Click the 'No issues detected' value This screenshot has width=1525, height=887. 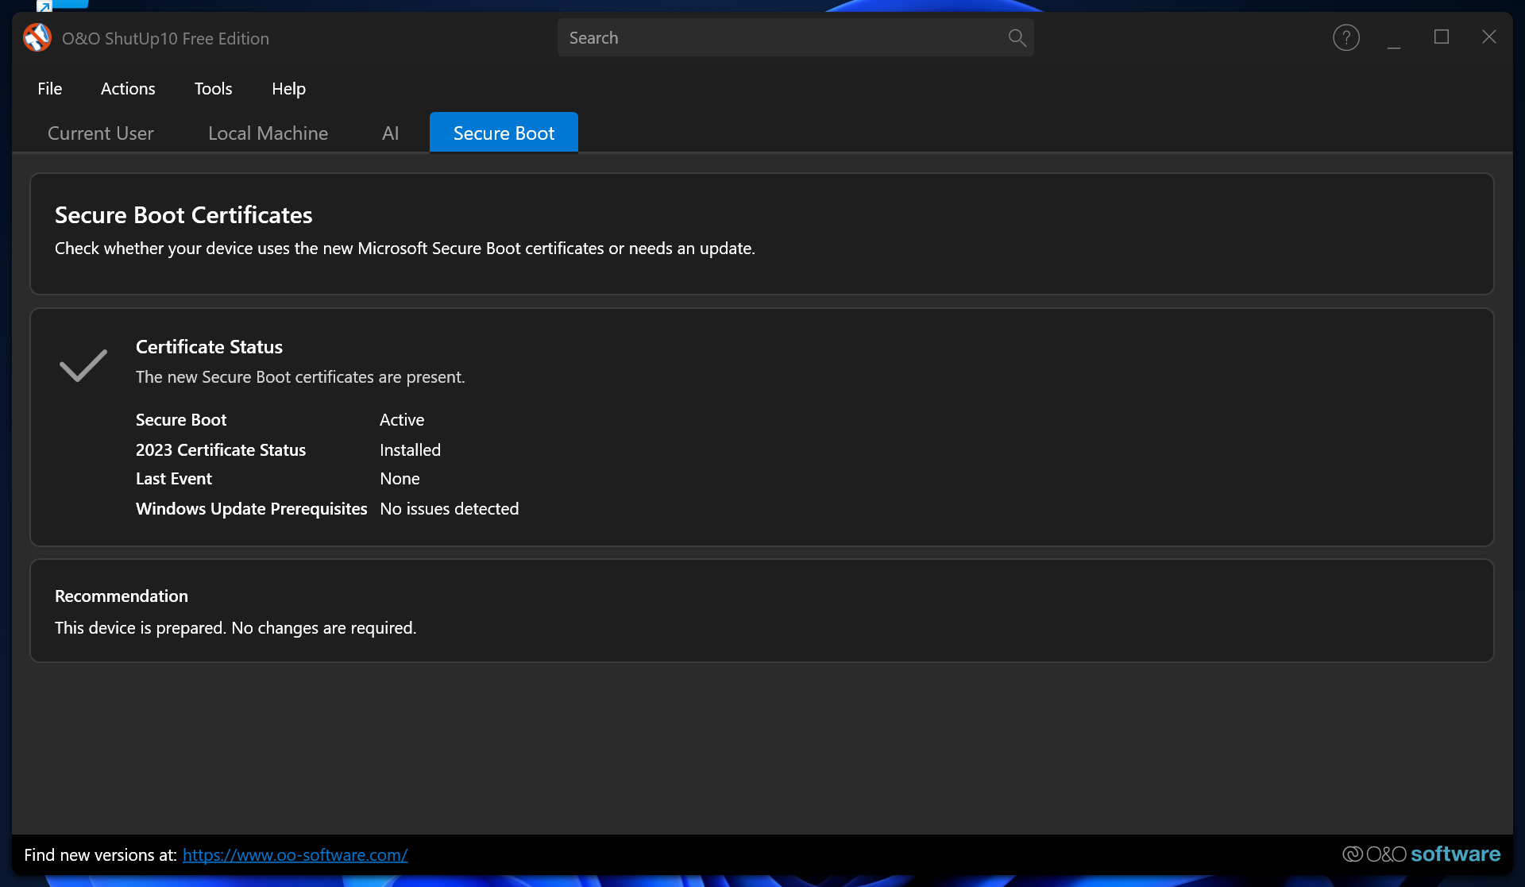pyautogui.click(x=450, y=508)
